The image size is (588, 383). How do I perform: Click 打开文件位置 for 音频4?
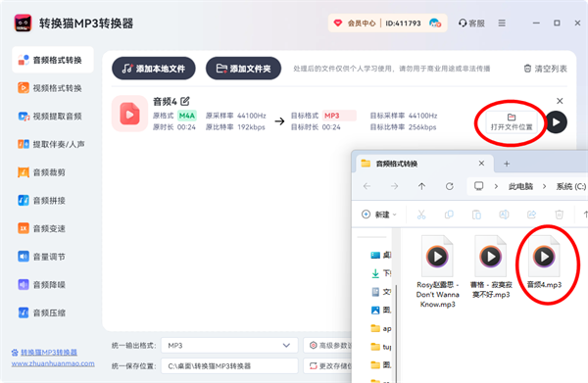pyautogui.click(x=512, y=122)
